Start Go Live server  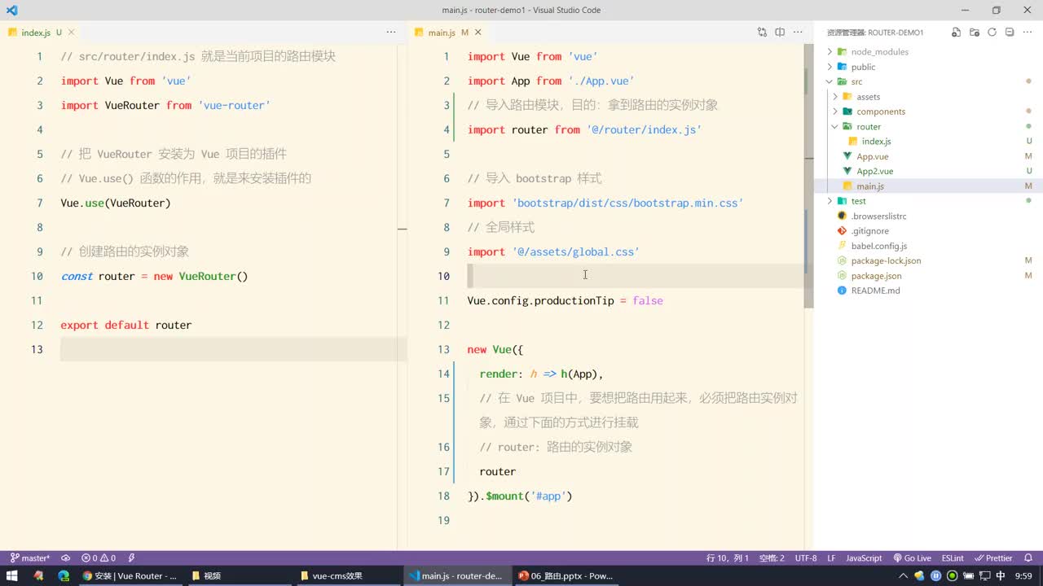tap(912, 558)
